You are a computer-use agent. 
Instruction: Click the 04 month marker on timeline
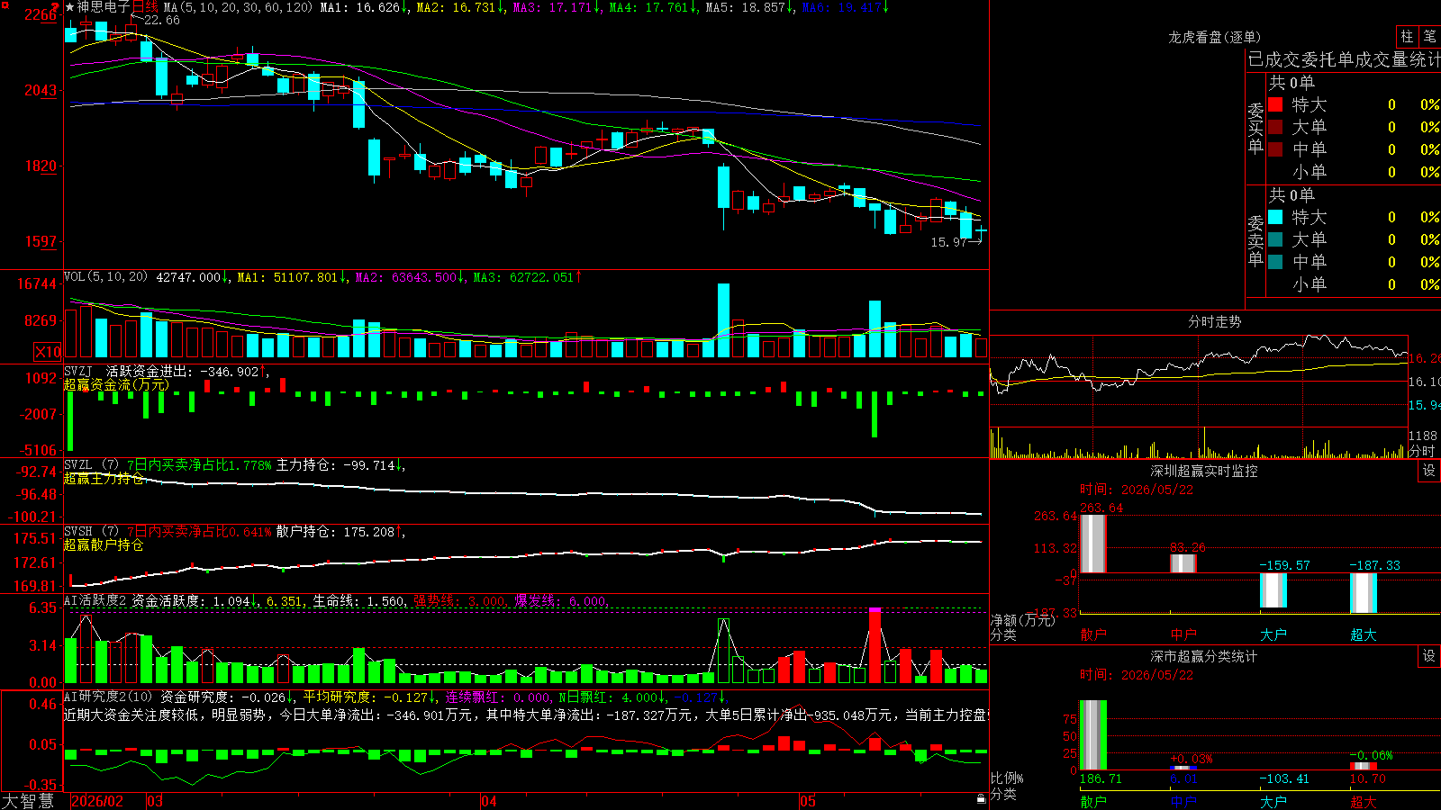[489, 801]
